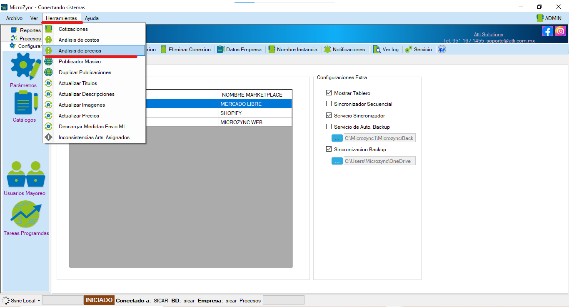
Task: Select Análisis de precios menu entry
Action: [94, 50]
